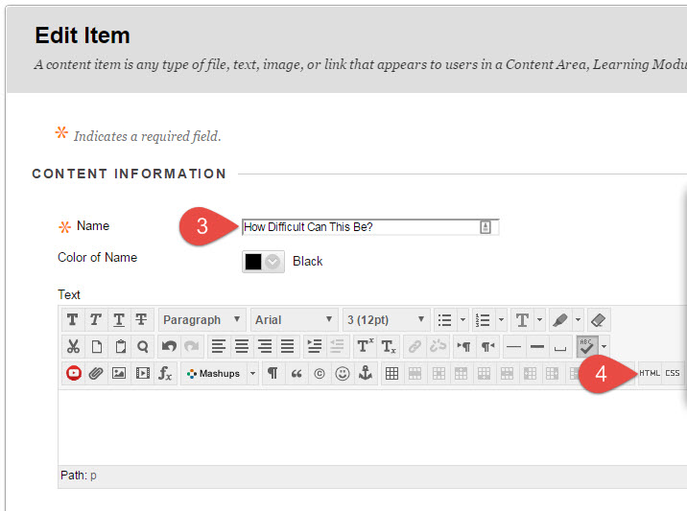
Task: Expand highlight color picker arrow
Action: click(579, 319)
